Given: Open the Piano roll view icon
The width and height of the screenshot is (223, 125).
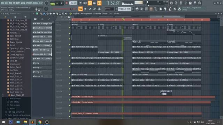Looking at the screenshot, I should click(142, 9).
